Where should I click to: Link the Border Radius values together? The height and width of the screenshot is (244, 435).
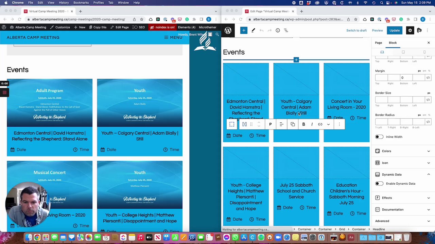click(x=428, y=122)
